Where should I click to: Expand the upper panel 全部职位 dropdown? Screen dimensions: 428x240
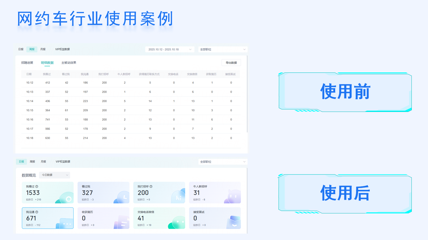(x=223, y=49)
